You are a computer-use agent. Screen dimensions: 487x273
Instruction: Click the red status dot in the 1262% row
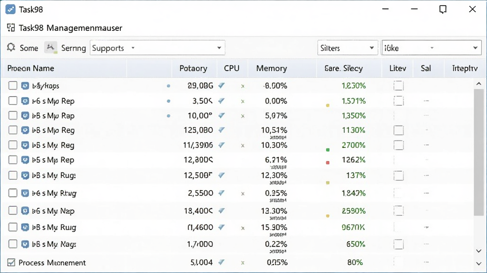(x=328, y=163)
